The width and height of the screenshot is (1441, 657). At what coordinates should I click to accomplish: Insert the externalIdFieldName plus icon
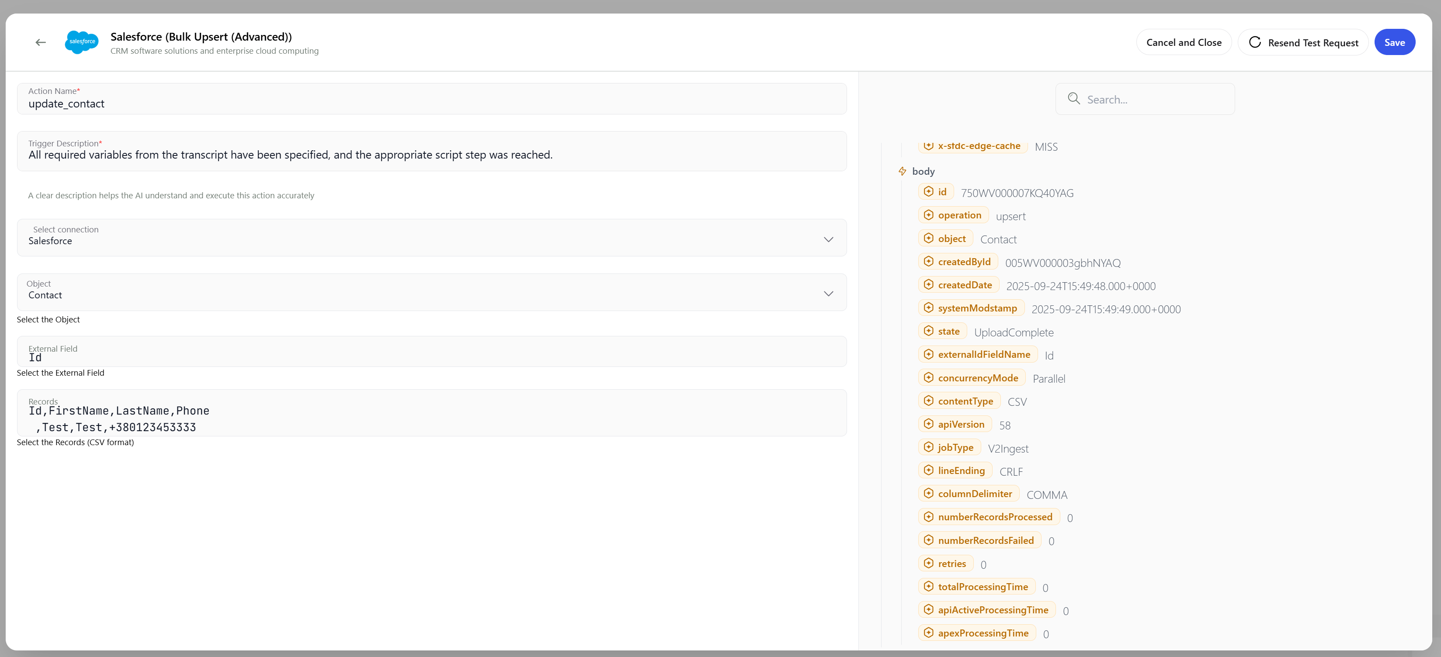(x=929, y=355)
